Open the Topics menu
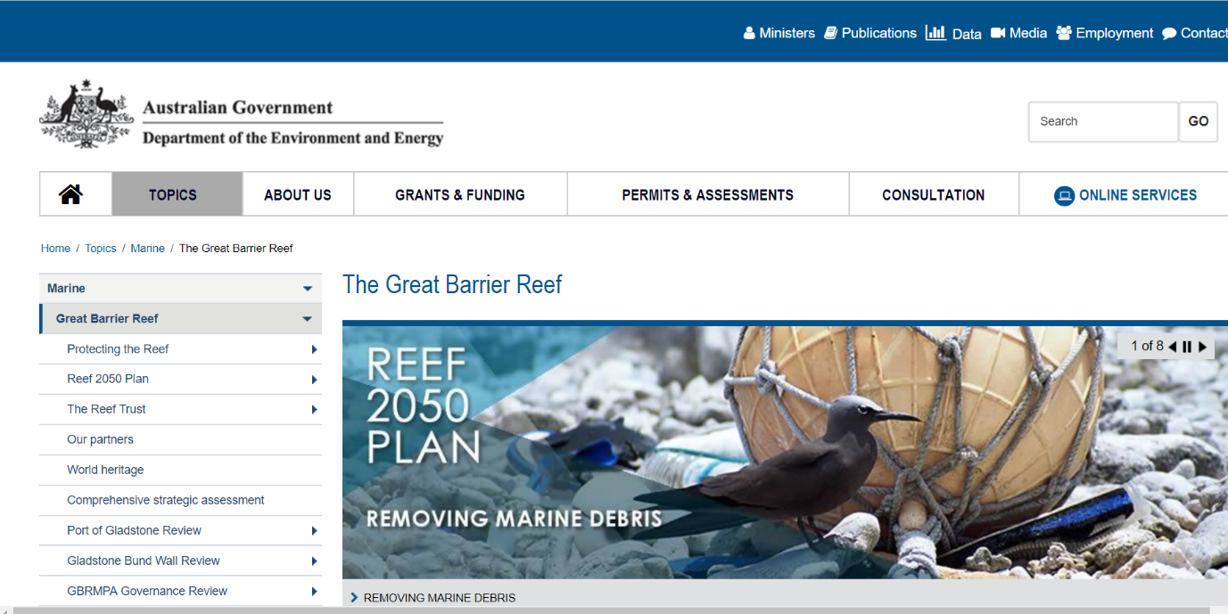This screenshot has height=614, width=1228. coord(177,194)
